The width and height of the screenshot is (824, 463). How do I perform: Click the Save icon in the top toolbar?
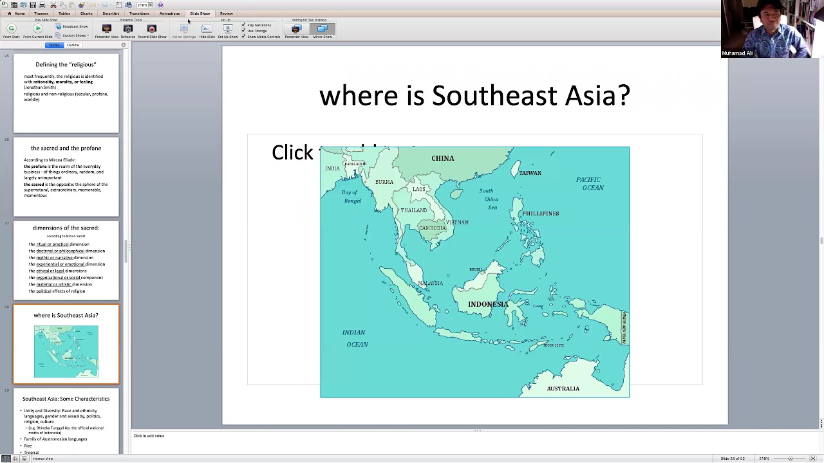tap(32, 5)
